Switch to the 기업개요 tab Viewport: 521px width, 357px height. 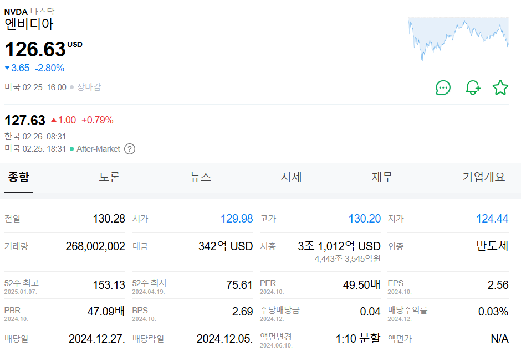[x=484, y=177]
